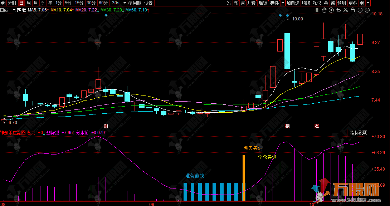Select the hand pan tool

point(324,10)
